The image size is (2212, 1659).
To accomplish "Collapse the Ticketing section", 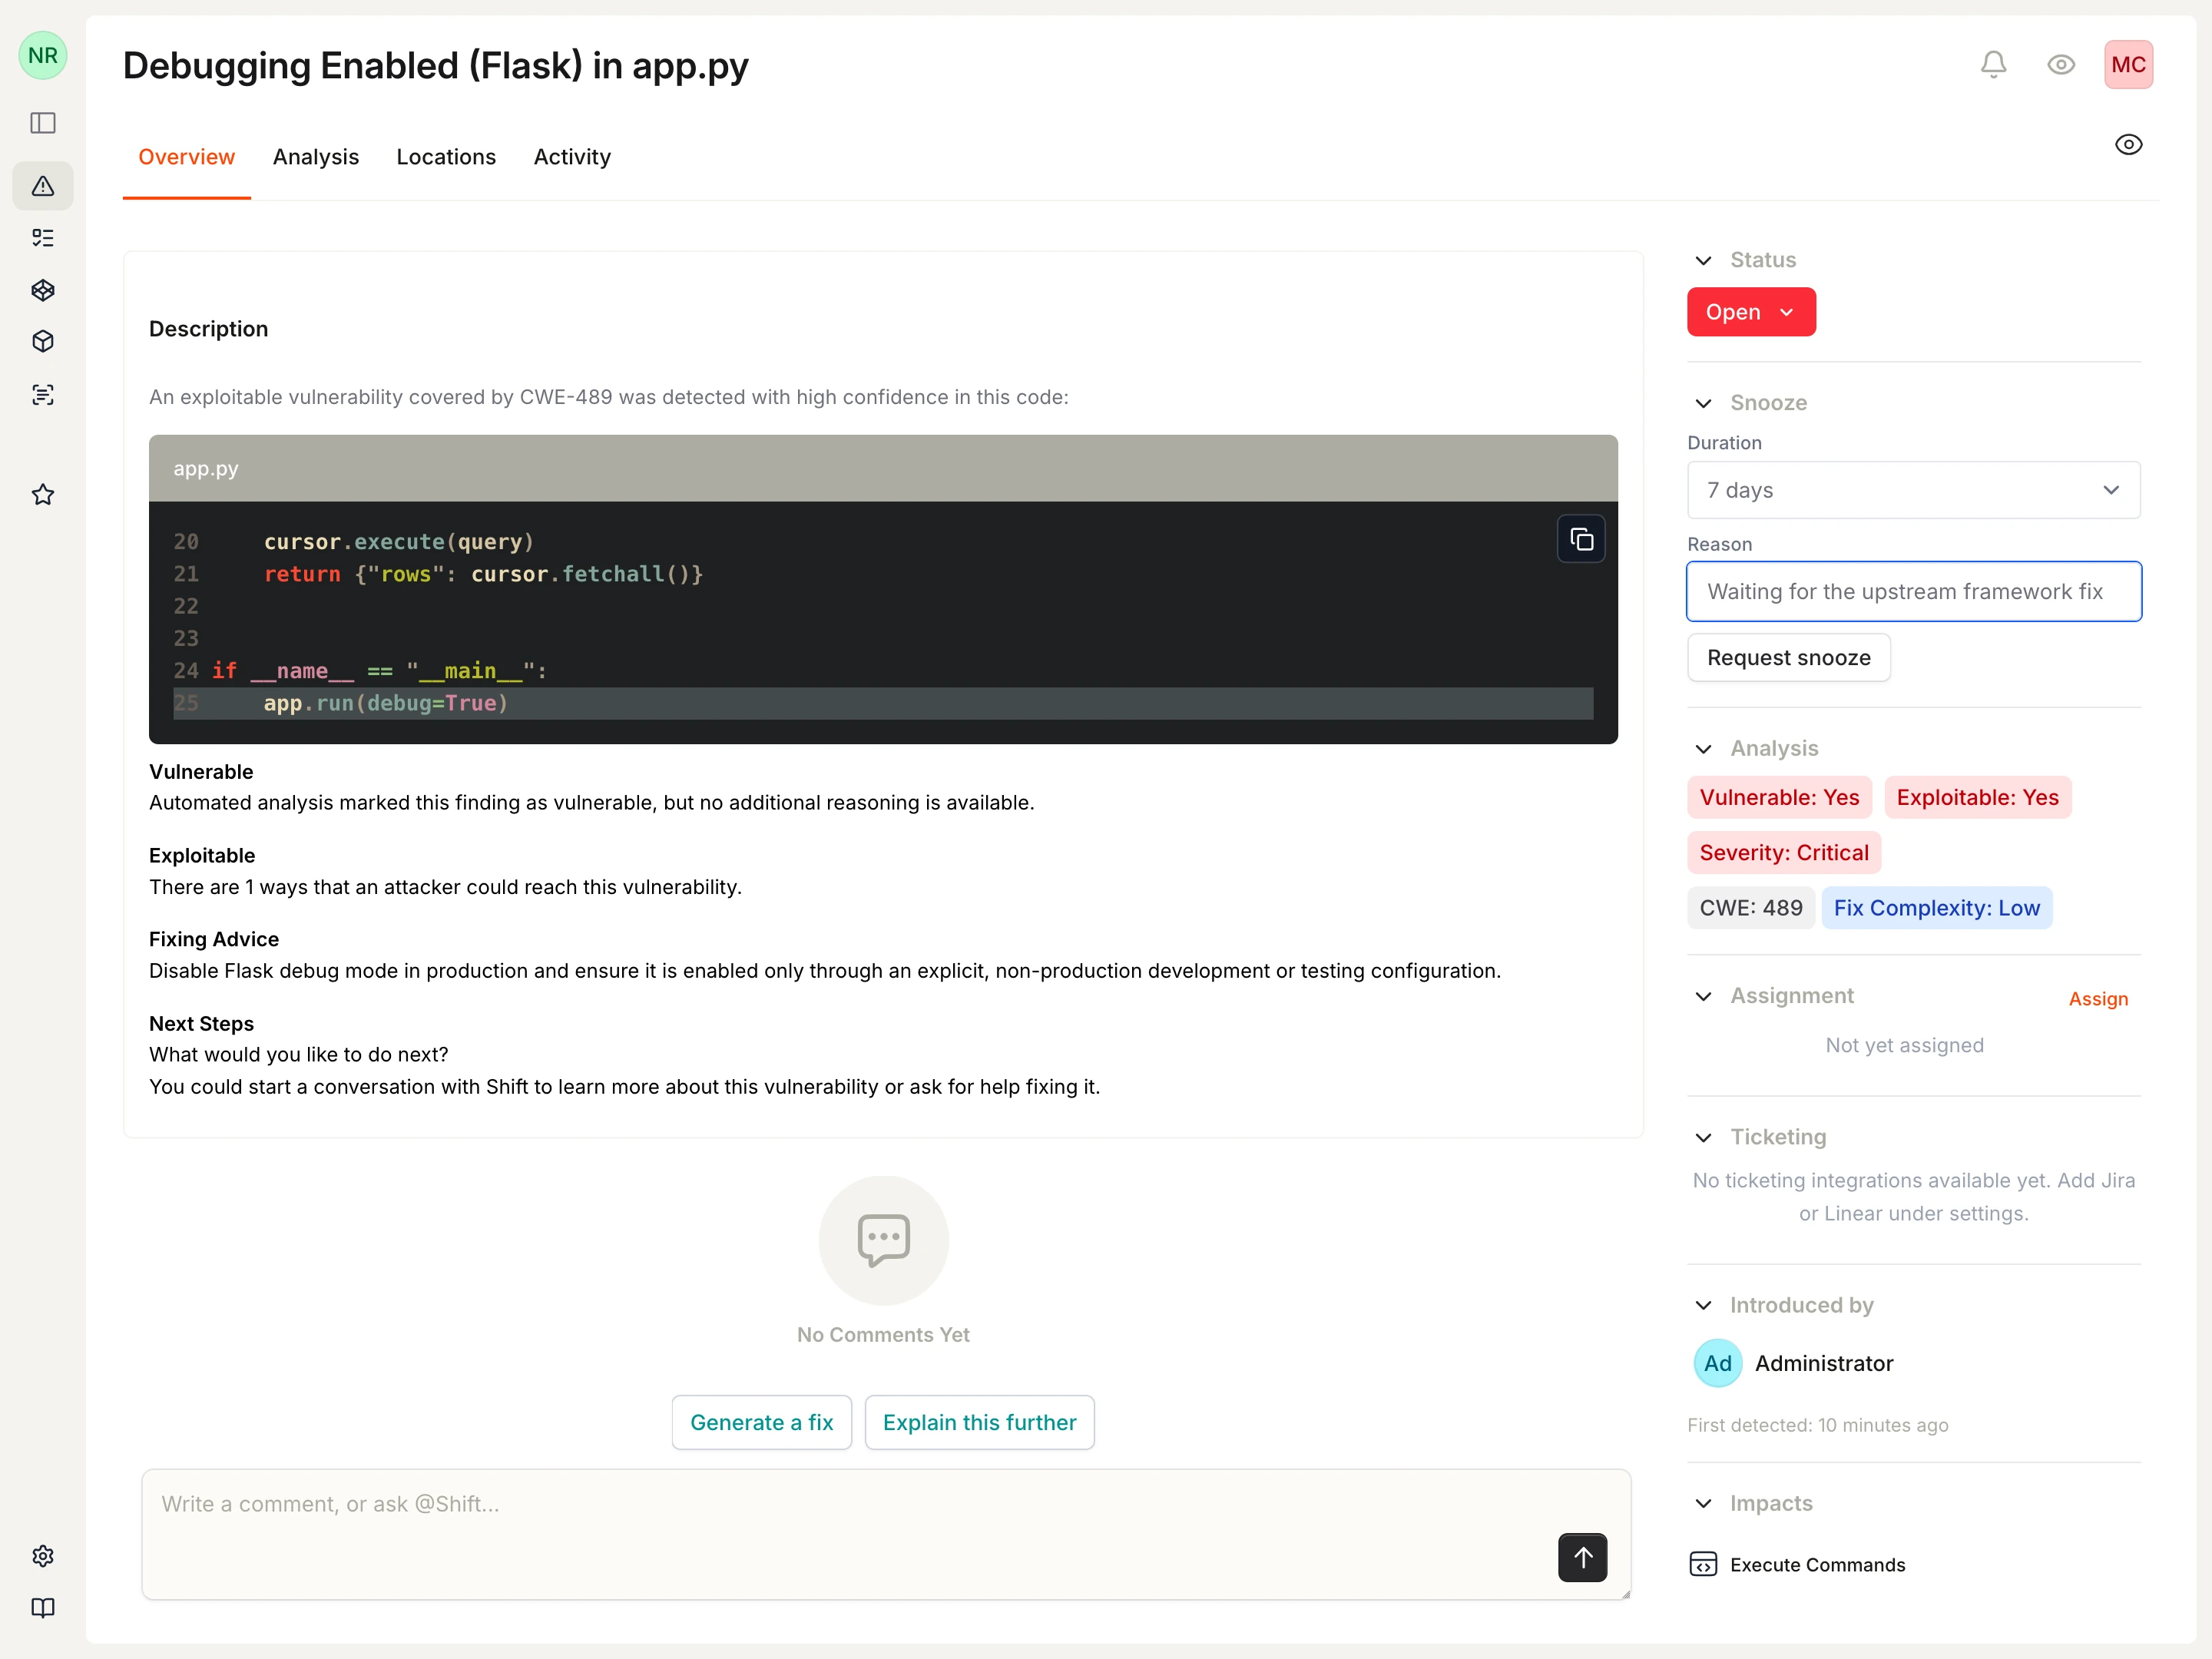I will (x=1703, y=1137).
